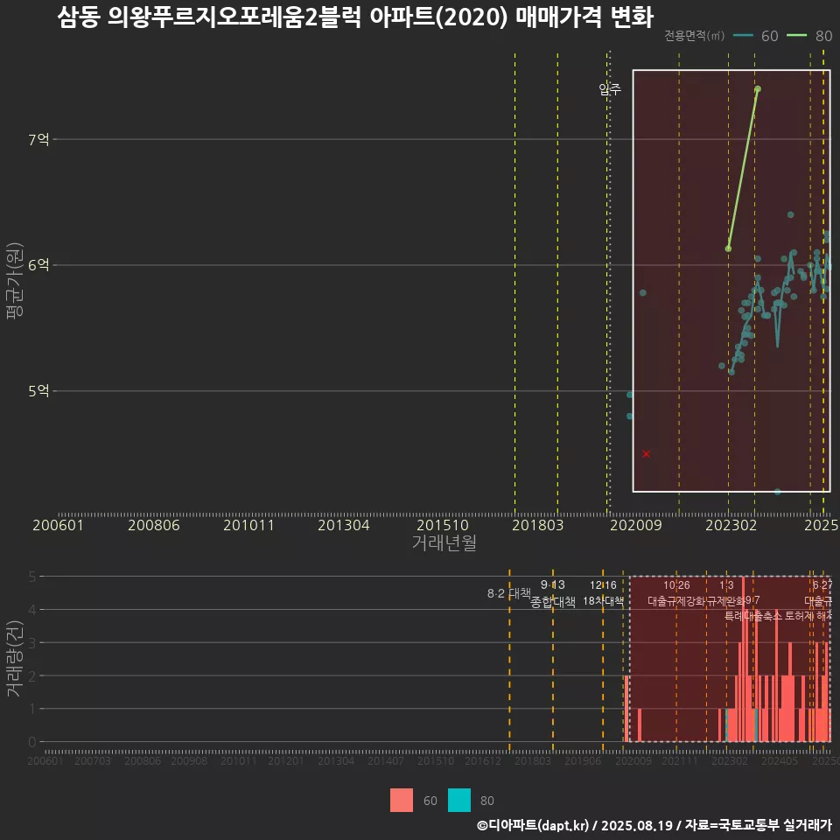Viewport: 840px width, 840px height.
Task: Click the 201906 label on volume chart axis
Action: pos(583,760)
